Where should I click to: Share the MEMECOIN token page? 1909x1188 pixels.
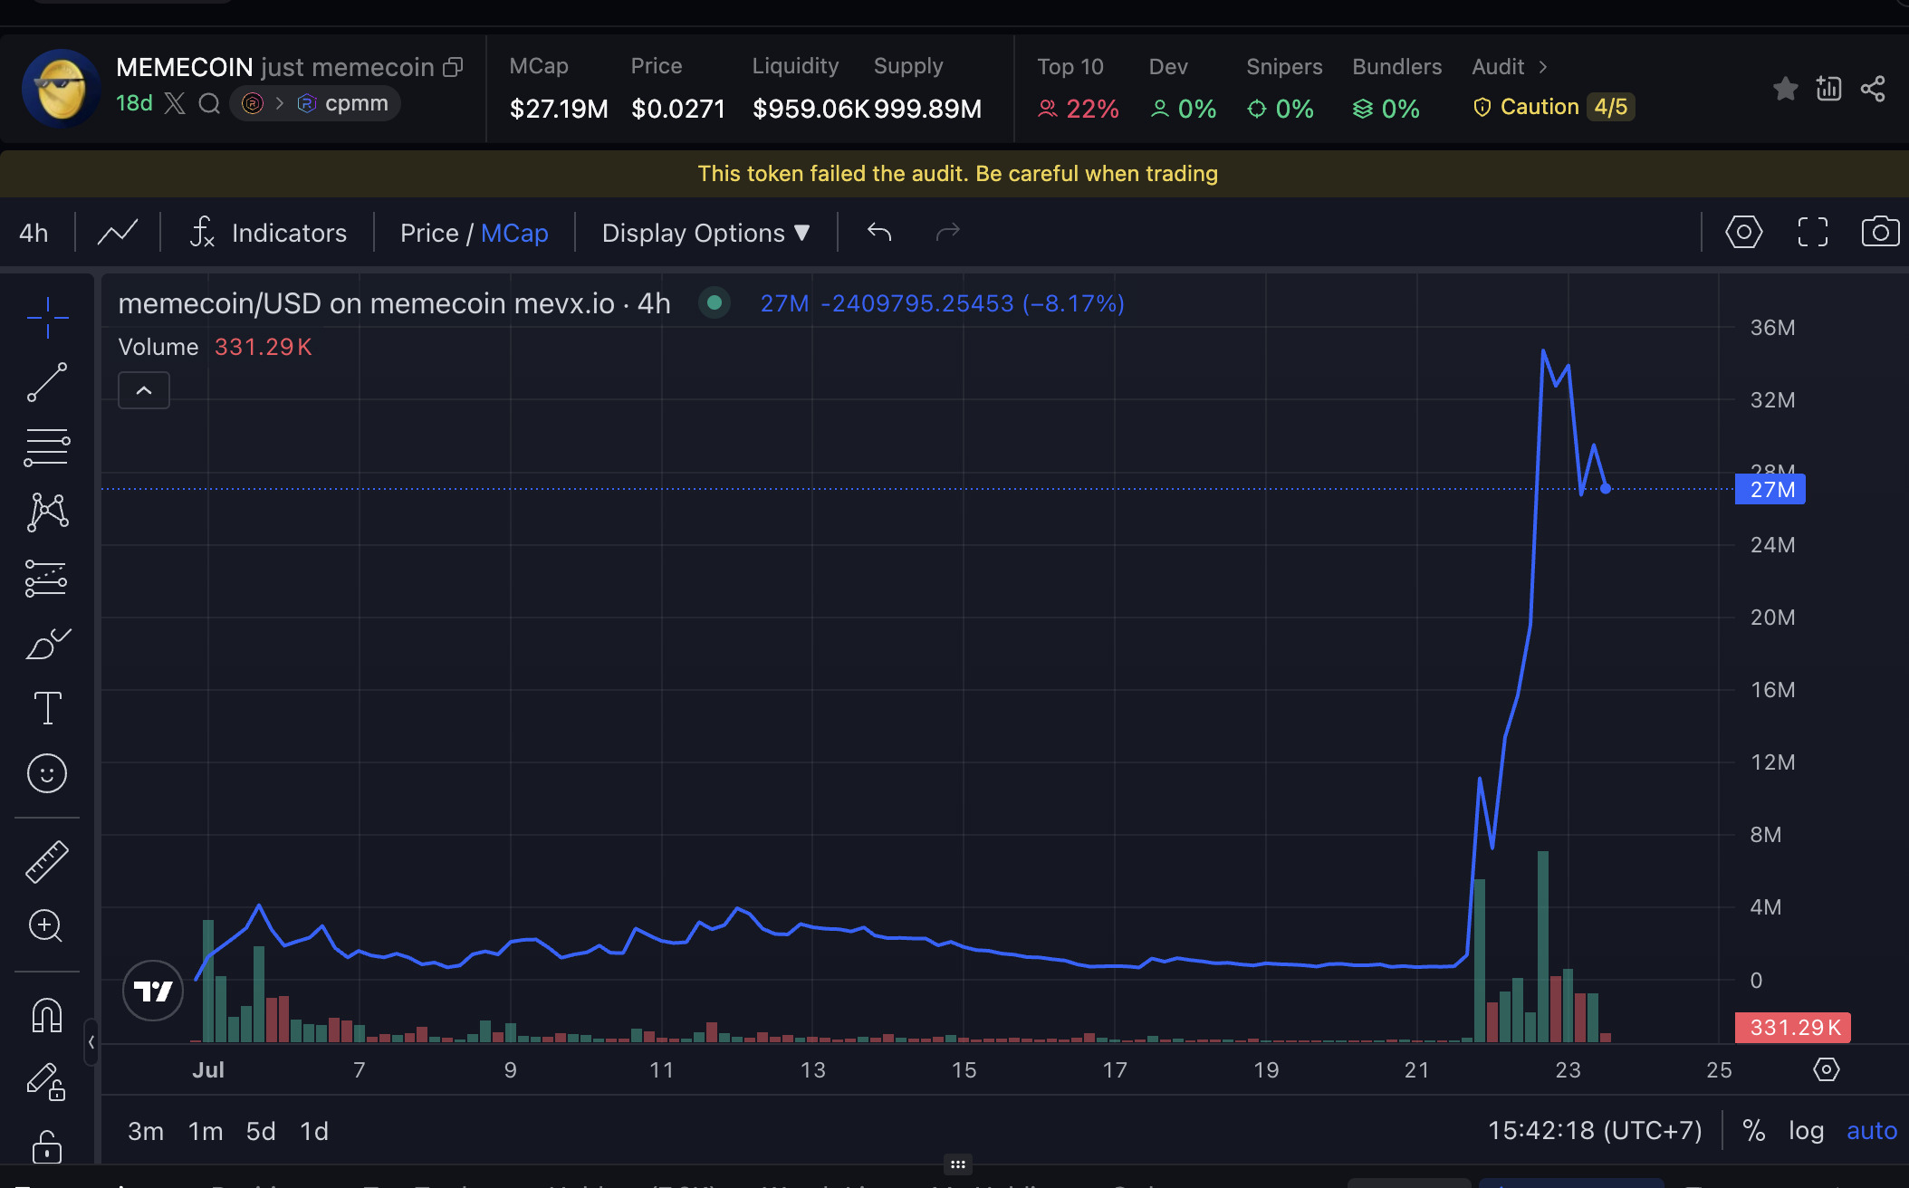click(1873, 89)
